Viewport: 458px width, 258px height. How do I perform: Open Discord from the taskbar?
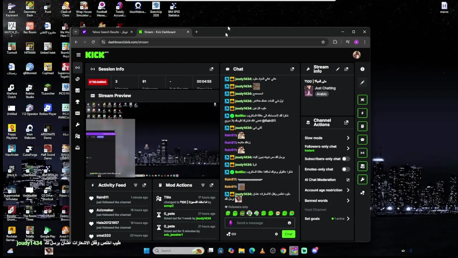click(315, 251)
